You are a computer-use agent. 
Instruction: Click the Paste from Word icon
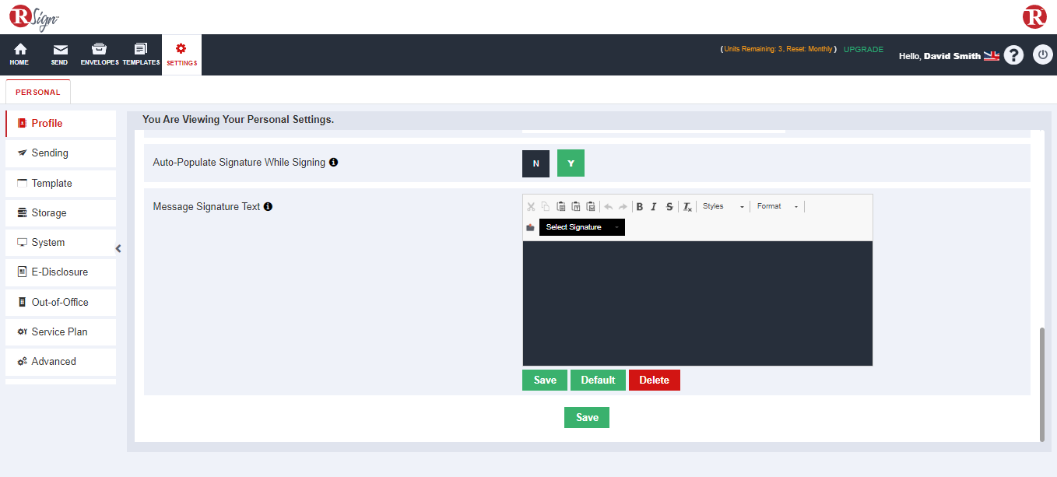[592, 206]
